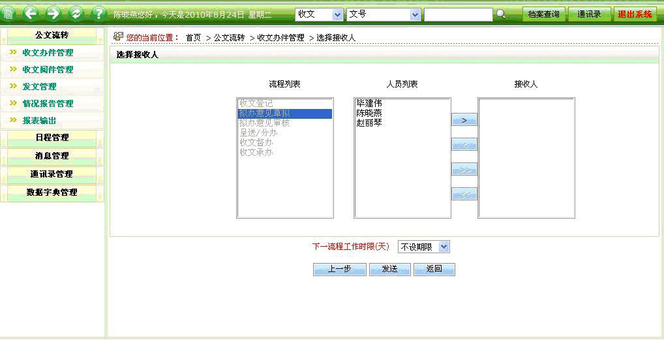Click the forward arrow icon
This screenshot has width=664, height=340.
coord(53,14)
